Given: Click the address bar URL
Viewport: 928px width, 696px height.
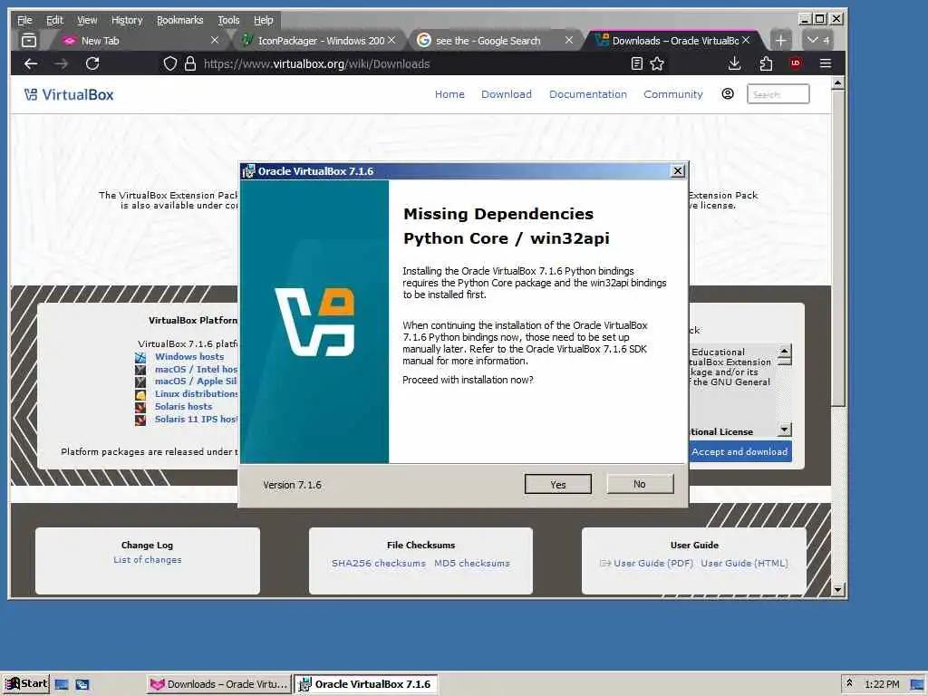Looking at the screenshot, I should [x=316, y=64].
